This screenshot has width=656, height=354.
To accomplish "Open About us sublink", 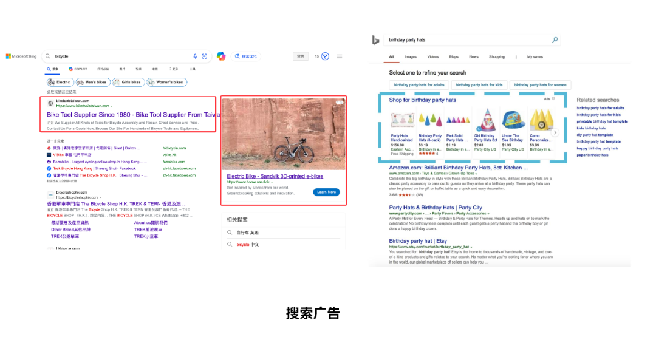I will [151, 223].
